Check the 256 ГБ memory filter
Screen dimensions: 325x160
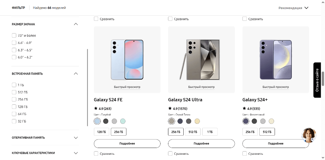tap(14, 100)
